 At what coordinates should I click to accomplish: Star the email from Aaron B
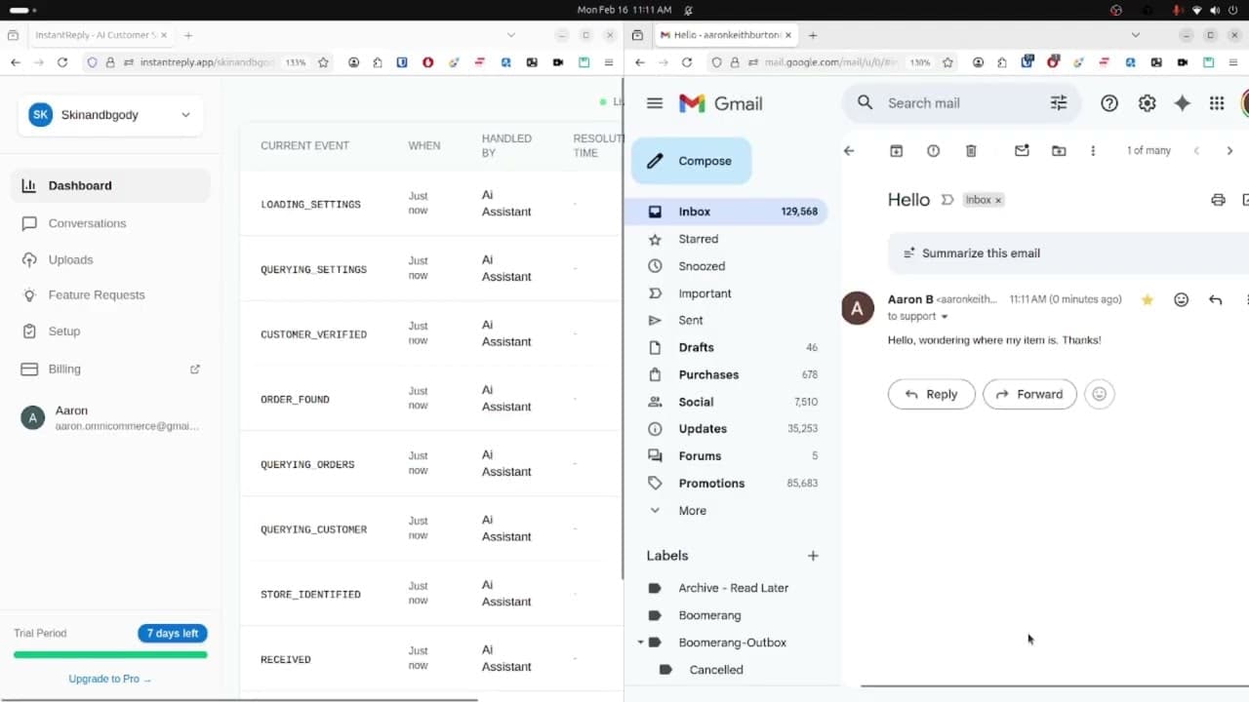point(1147,299)
